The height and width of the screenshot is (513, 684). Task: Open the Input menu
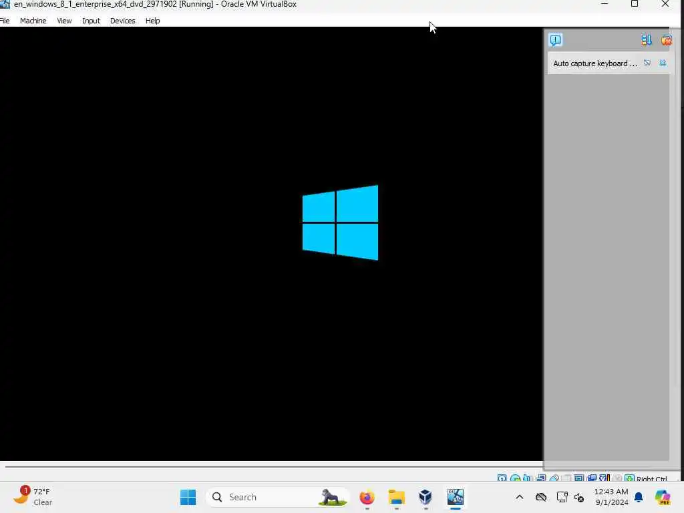[91, 21]
